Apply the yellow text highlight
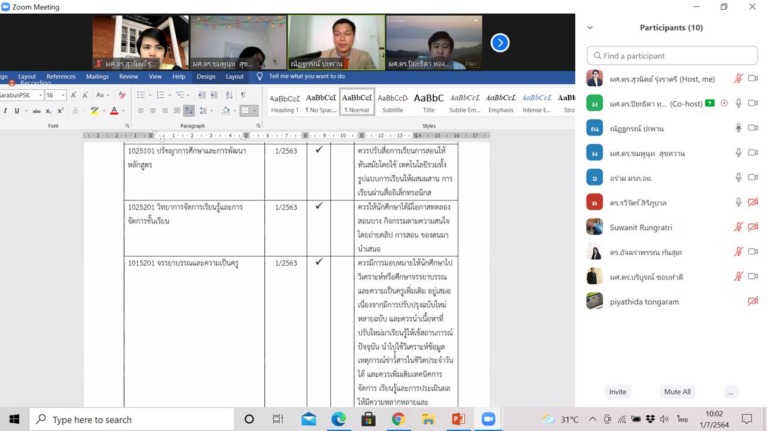Screen dimensions: 767x431 (94, 111)
